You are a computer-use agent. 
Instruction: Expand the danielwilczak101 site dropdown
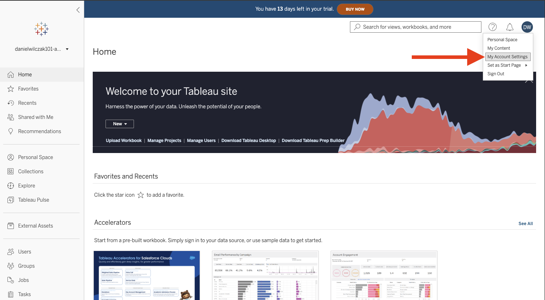pos(67,49)
